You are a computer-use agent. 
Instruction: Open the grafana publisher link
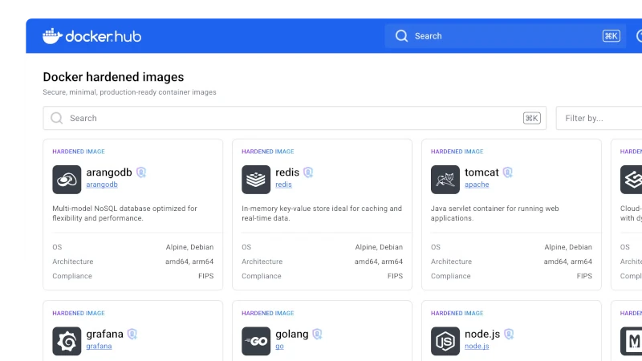(x=99, y=347)
